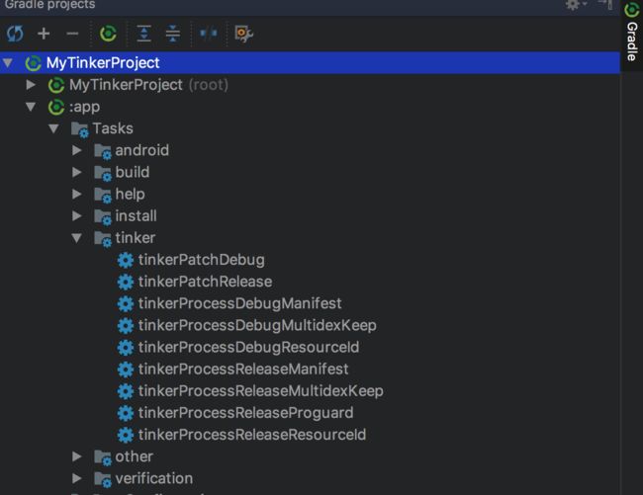Collapse the :app module arrow
Image resolution: width=643 pixels, height=495 pixels.
31,107
